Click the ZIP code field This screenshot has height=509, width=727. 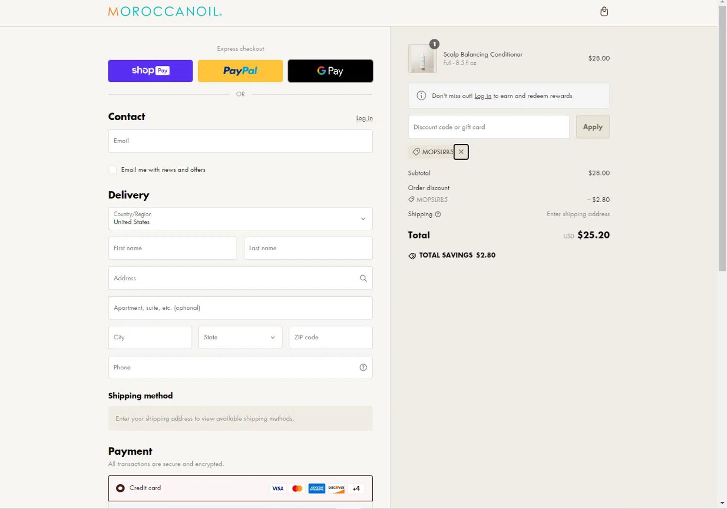click(331, 337)
